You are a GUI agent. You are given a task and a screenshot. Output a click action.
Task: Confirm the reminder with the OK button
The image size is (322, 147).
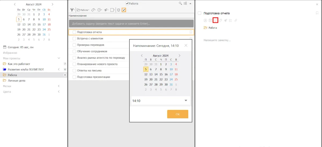pyautogui.click(x=177, y=114)
